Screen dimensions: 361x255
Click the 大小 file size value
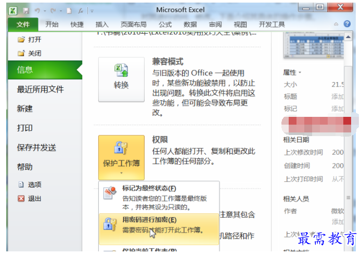(338, 84)
